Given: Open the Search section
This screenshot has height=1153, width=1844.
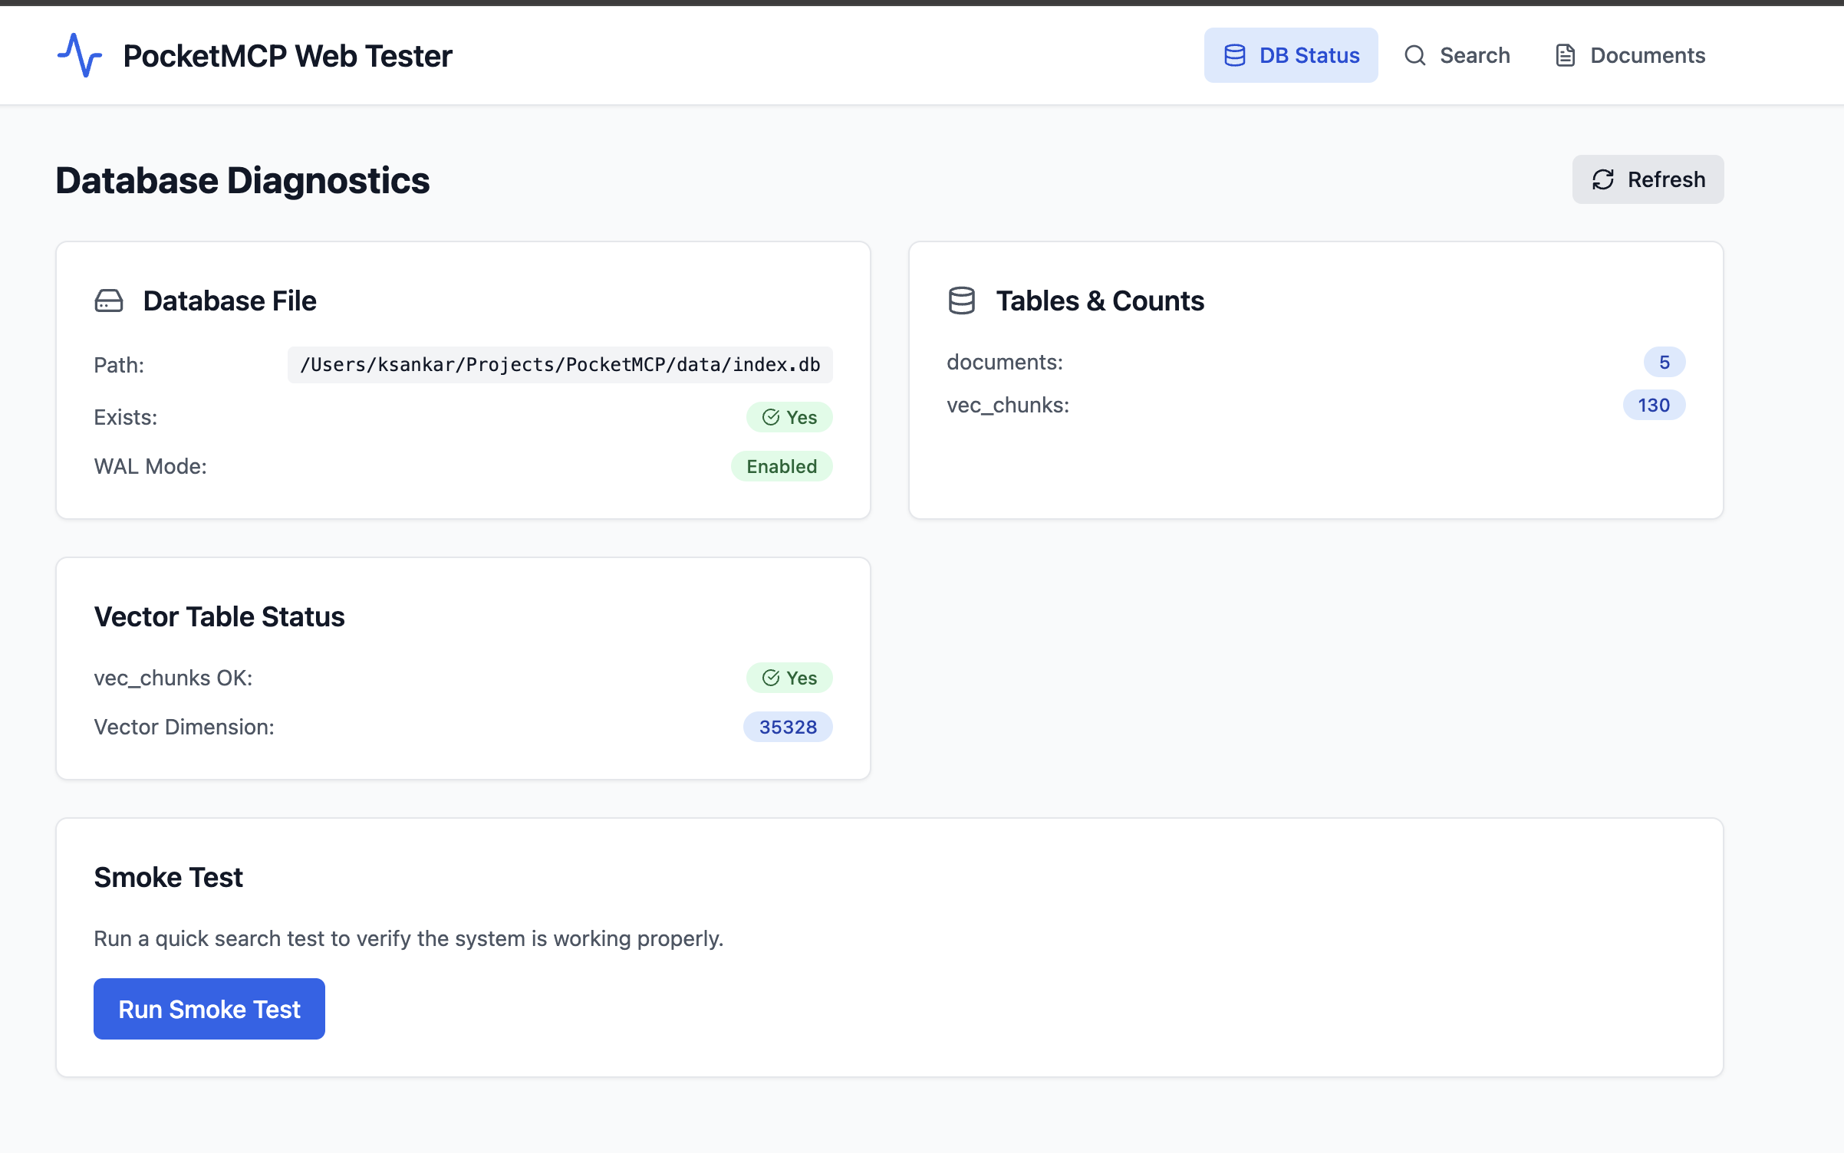Looking at the screenshot, I should pos(1457,55).
